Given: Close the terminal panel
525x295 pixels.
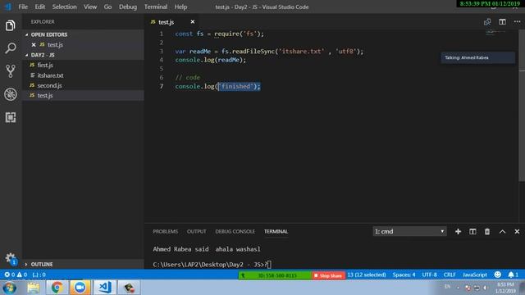Looking at the screenshot, I should point(517,231).
